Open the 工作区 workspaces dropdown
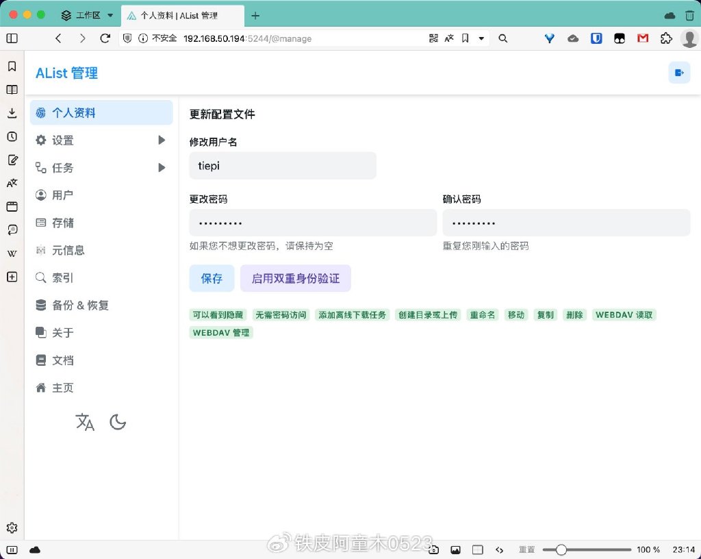 87,15
